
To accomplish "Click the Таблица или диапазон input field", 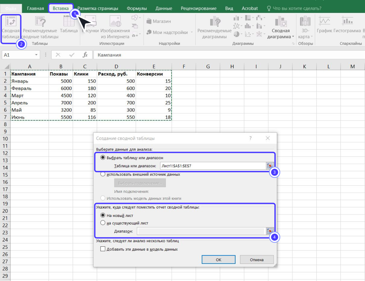I will coord(213,166).
